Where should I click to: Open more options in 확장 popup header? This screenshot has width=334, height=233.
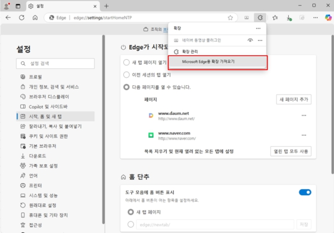pos(258,28)
